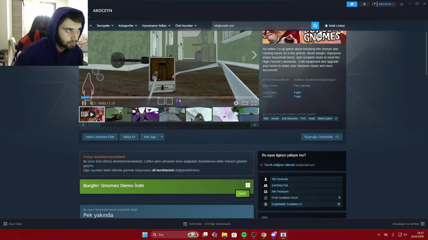Expand more tags with the plus button
Screen dimensions: 428x240
tap(336, 118)
